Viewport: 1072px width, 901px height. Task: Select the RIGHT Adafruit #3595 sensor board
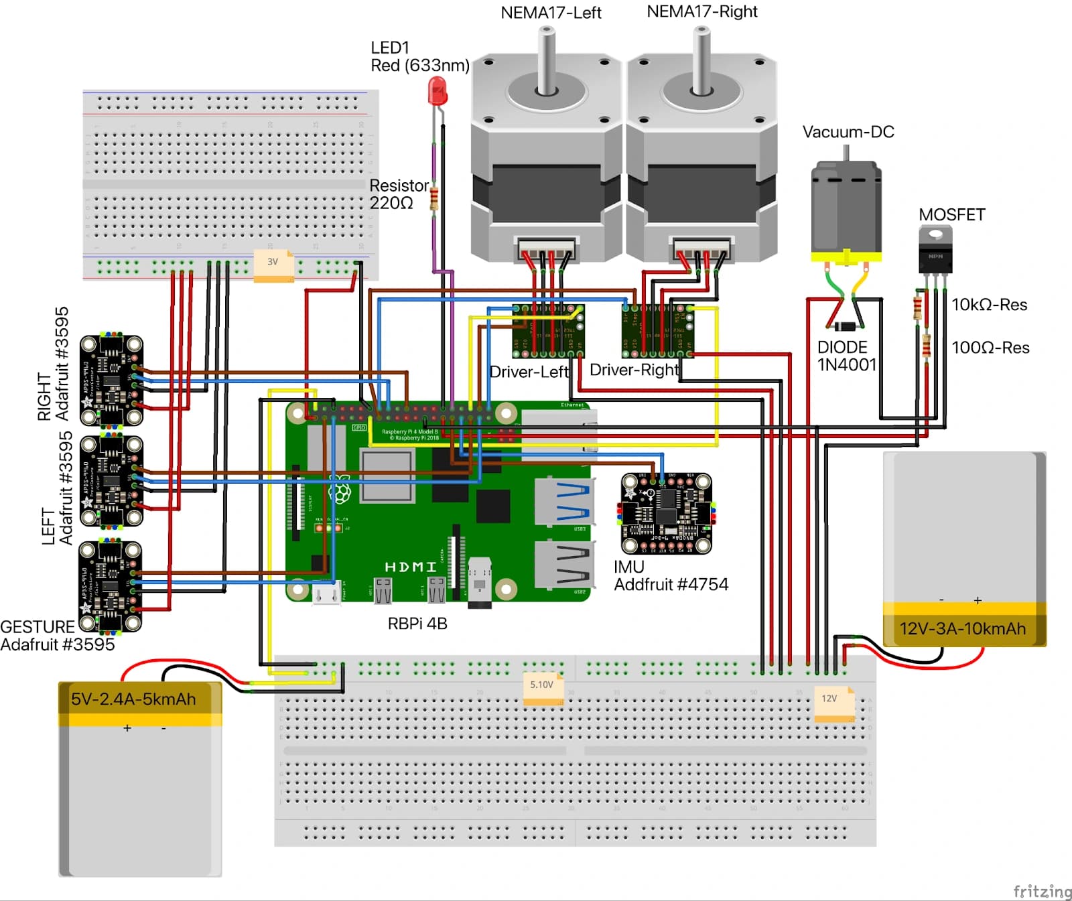111,380
